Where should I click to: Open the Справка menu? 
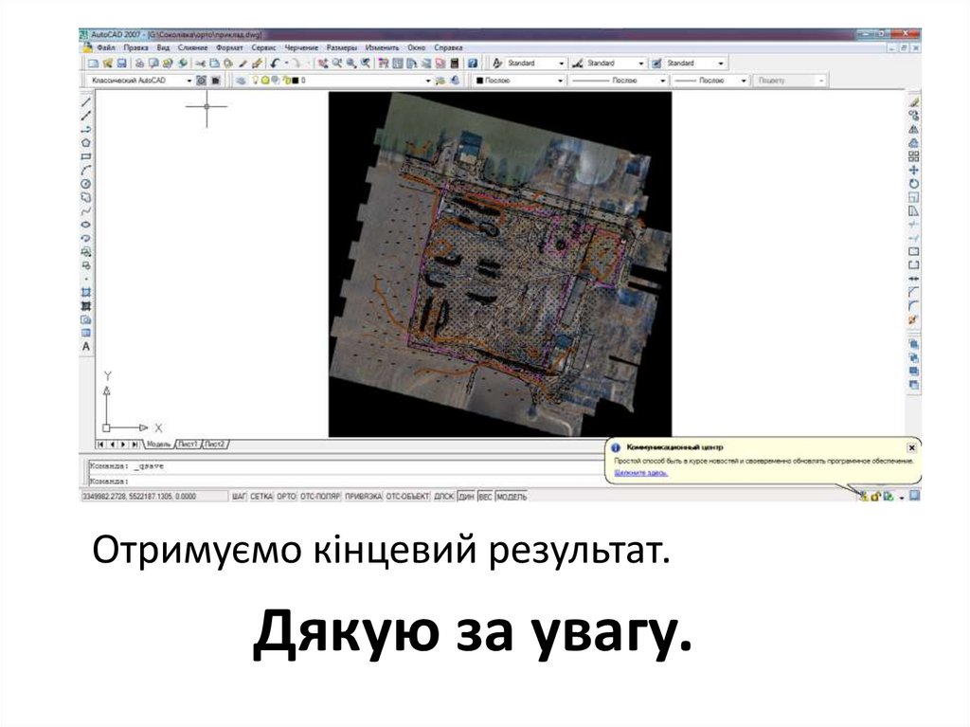coord(448,47)
